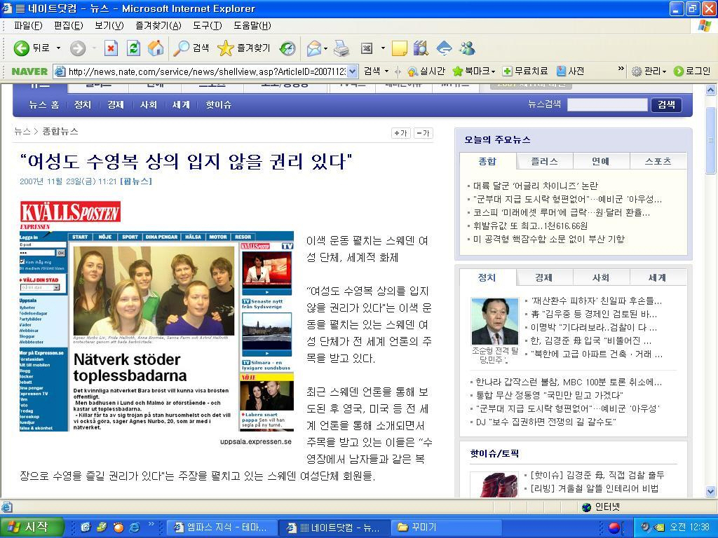Viewport: 718px width, 538px height.
Task: Open the Mail icon in the toolbar
Action: (x=314, y=48)
